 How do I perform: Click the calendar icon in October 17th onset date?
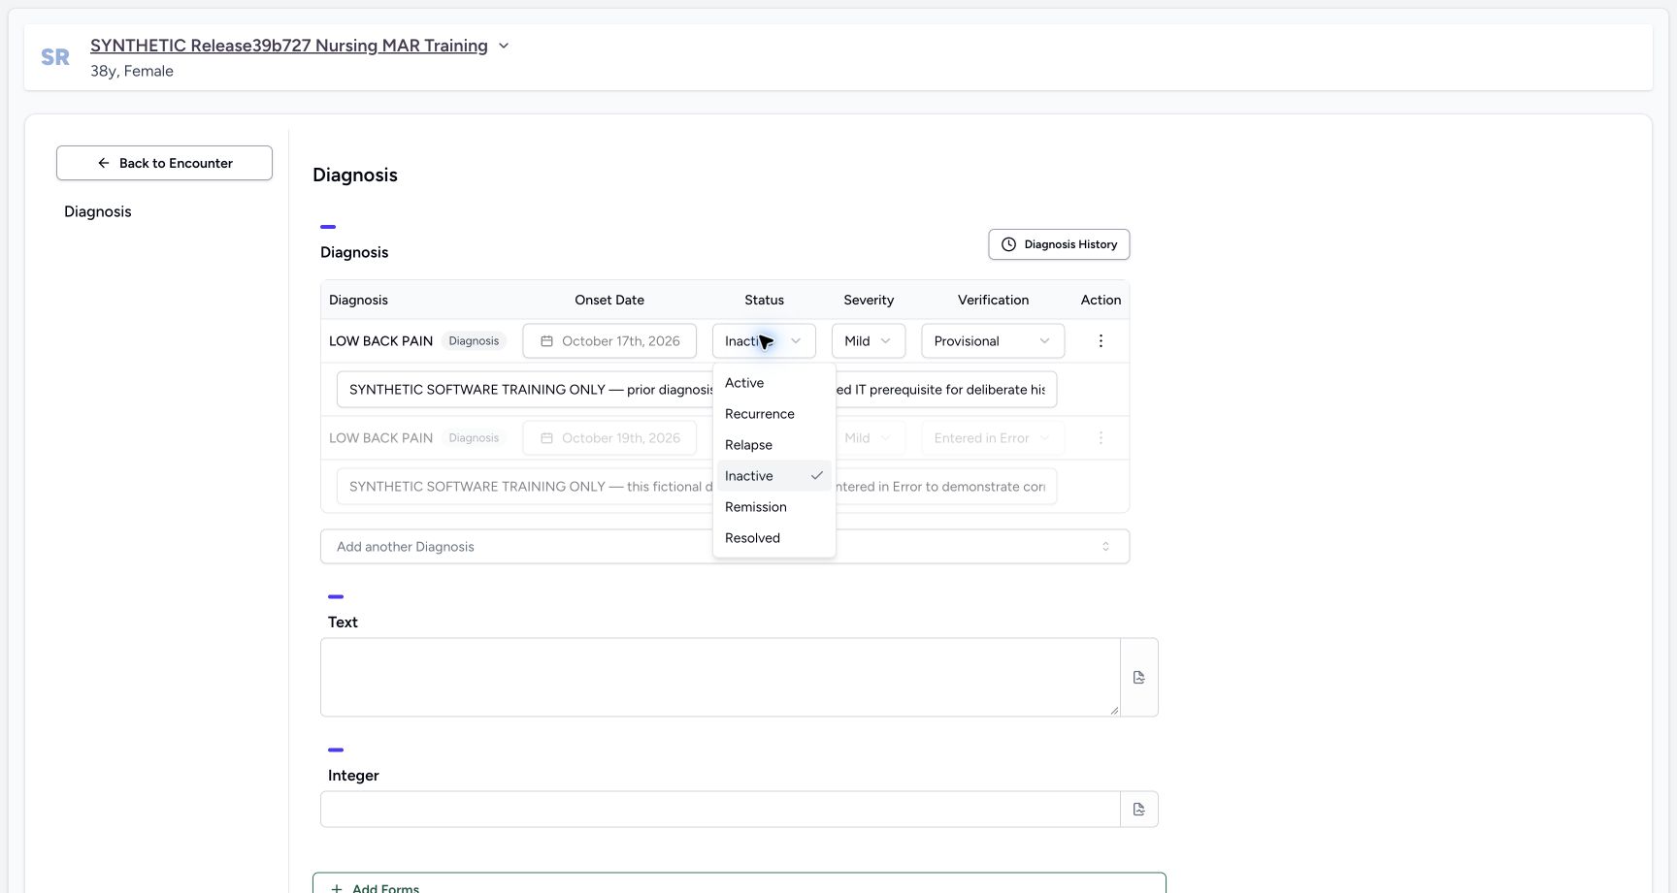pyautogui.click(x=547, y=341)
